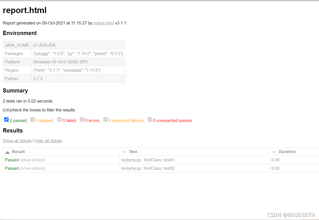Click the (Un)check the boxes instruction

pyautogui.click(x=39, y=110)
